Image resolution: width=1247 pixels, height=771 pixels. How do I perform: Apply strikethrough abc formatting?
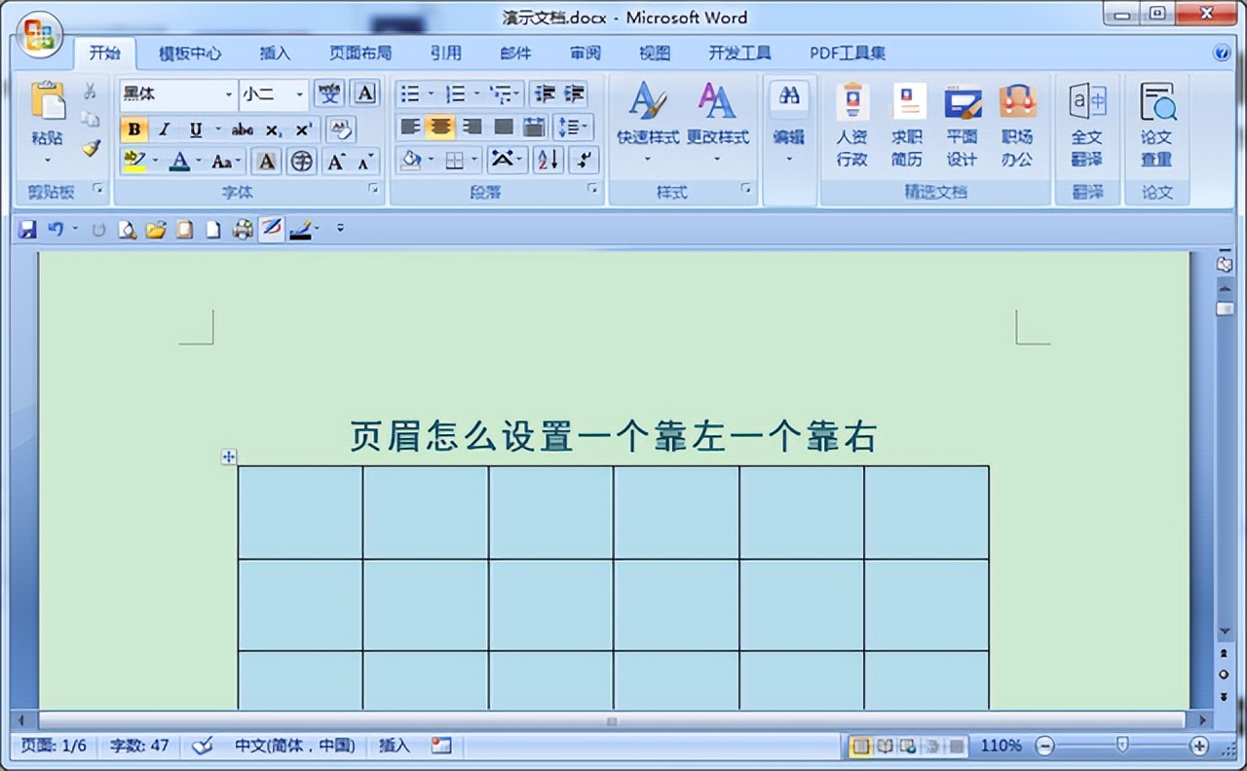click(243, 128)
